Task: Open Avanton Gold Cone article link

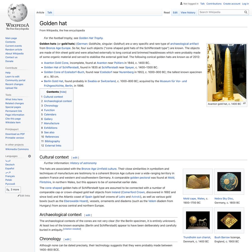Action: pos(56,63)
